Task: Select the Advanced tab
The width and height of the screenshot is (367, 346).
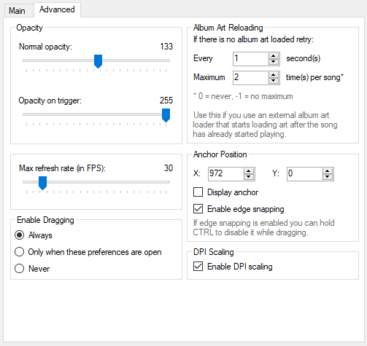Action: pos(57,9)
